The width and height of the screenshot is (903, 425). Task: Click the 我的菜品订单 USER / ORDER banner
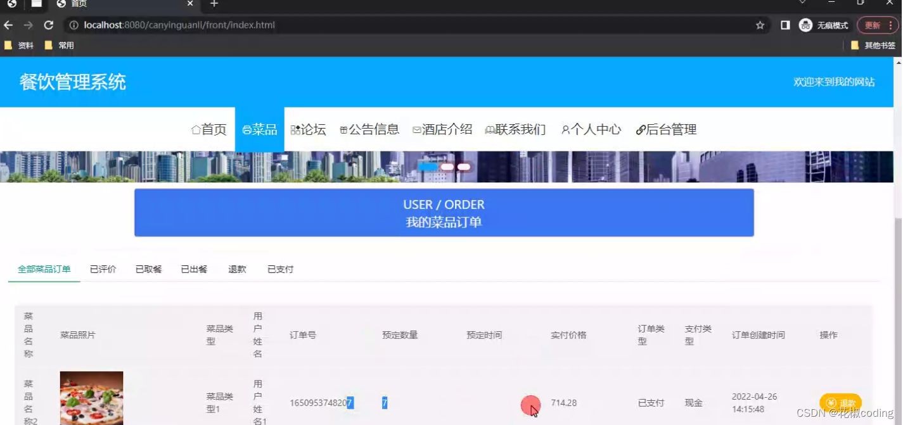pyautogui.click(x=444, y=213)
